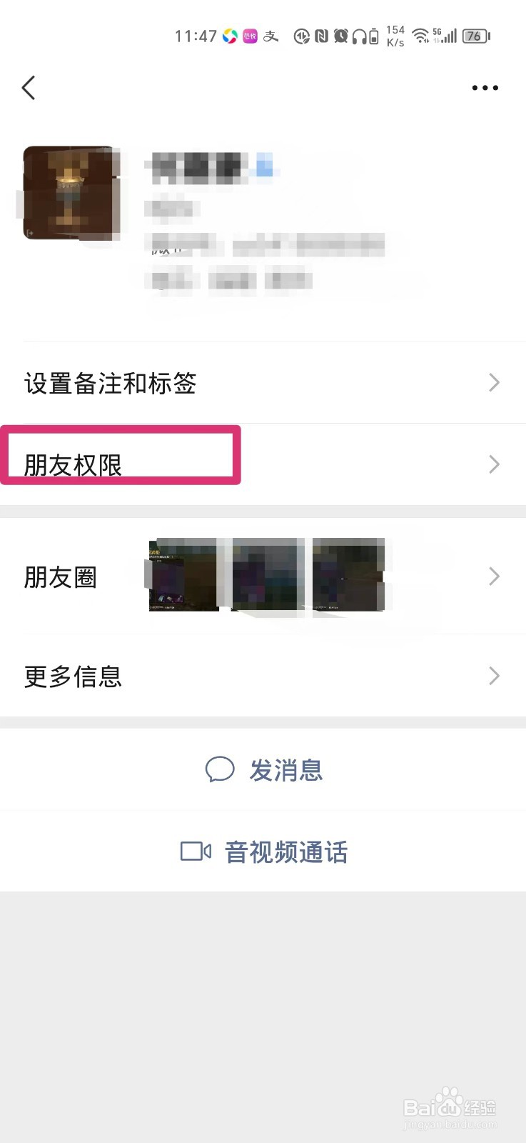Tap the back arrow icon
The height and width of the screenshot is (1143, 526).
pos(29,88)
